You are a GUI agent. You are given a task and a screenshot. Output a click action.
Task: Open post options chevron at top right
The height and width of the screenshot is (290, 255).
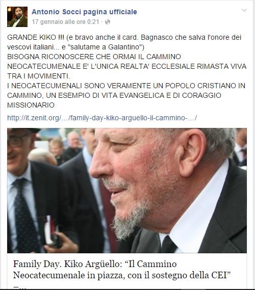point(244,10)
